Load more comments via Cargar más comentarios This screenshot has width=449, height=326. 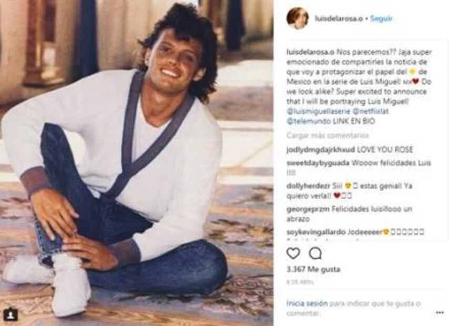[328, 135]
